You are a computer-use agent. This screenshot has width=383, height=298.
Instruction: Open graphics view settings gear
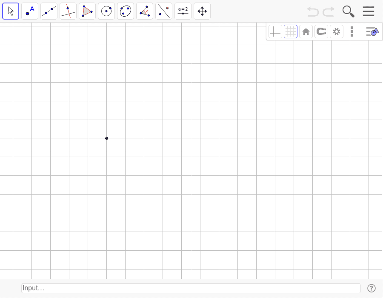click(x=337, y=32)
